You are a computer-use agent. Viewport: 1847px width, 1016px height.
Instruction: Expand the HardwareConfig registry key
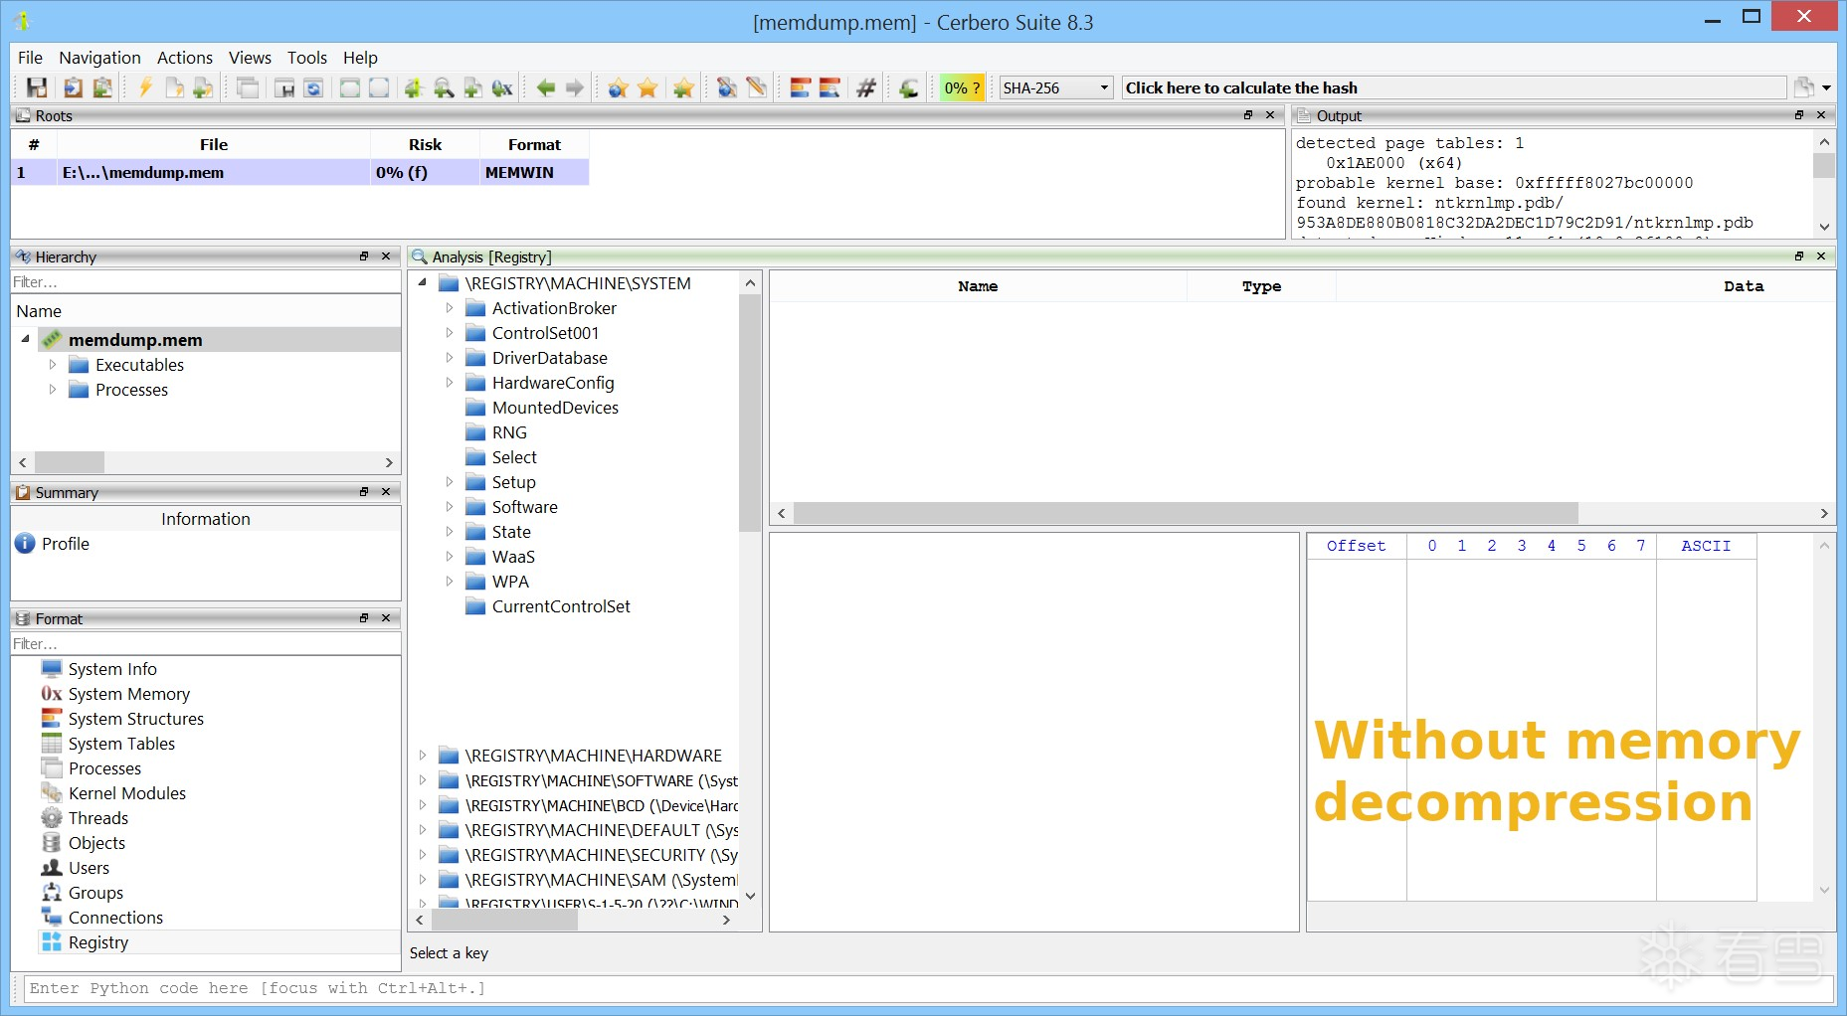pyautogui.click(x=449, y=383)
